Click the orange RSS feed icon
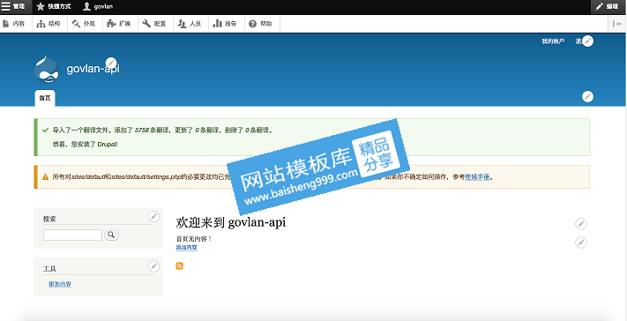Viewport: 627px width, 321px height. (180, 265)
